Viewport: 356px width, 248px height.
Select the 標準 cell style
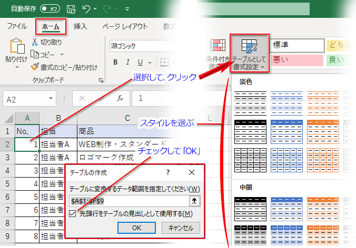pyautogui.click(x=297, y=45)
